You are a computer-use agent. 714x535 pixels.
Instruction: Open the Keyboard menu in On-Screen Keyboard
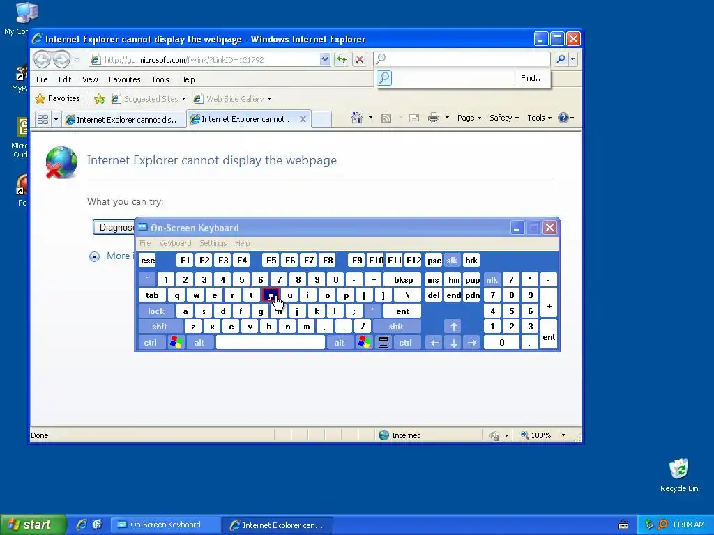click(x=175, y=243)
